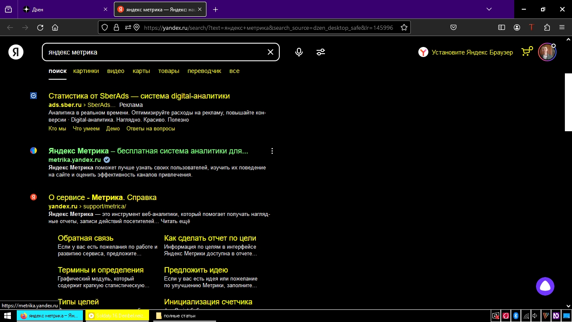Click ads.sber.ru domain link
This screenshot has height=322, width=572.
pyautogui.click(x=65, y=105)
